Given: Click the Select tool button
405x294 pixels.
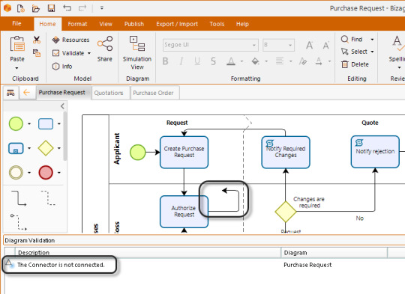Looking at the screenshot, I should click(354, 52).
